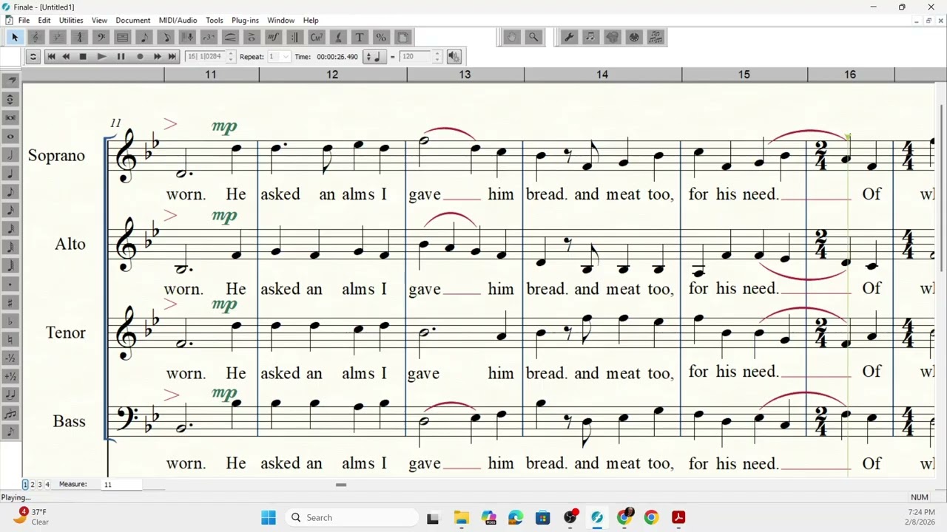The image size is (947, 532).
Task: Select the Smart Shape slur tool
Action: pyautogui.click(x=230, y=37)
